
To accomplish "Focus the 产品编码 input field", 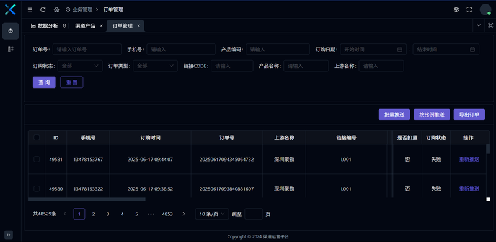I will pos(278,50).
